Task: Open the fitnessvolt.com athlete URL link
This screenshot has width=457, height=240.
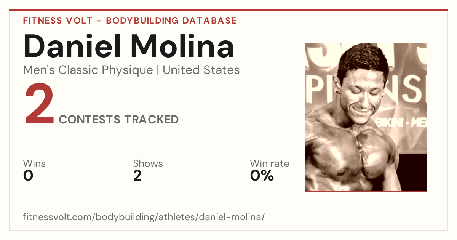Action: point(144,217)
